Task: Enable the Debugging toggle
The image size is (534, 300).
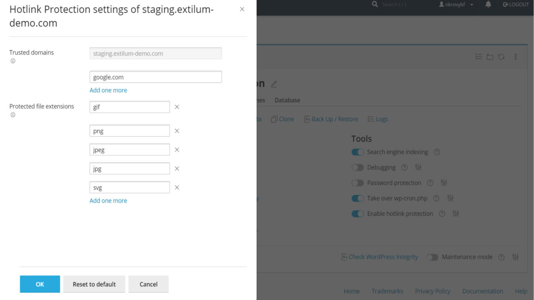Action: pos(358,167)
